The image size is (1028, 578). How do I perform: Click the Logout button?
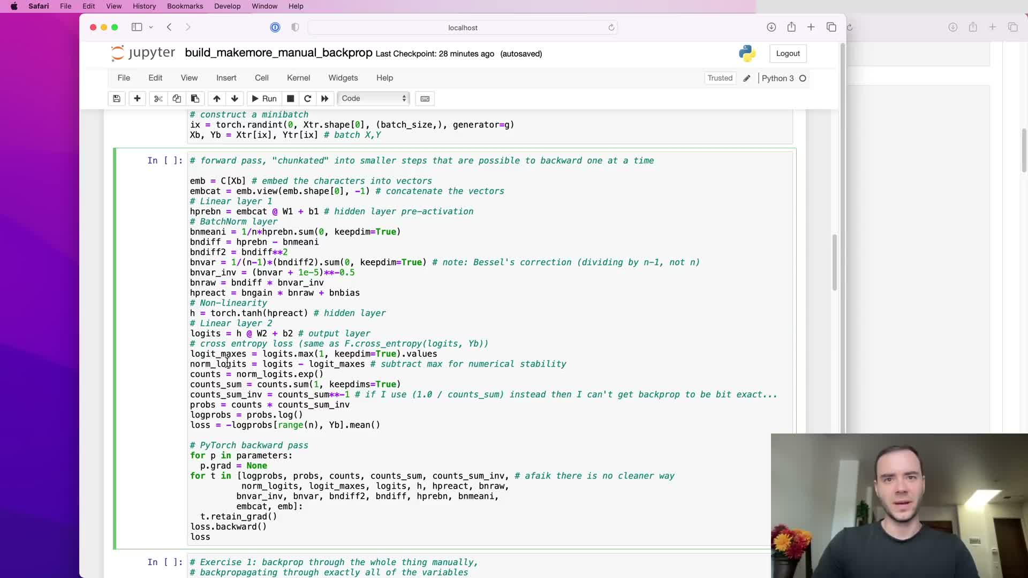click(x=788, y=54)
